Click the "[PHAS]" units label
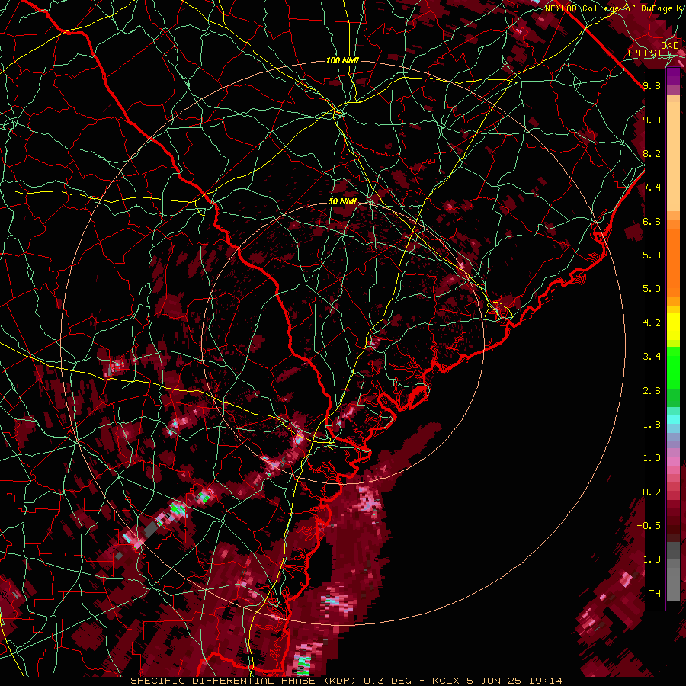The height and width of the screenshot is (686, 686). click(644, 53)
